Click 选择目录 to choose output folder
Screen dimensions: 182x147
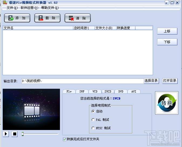(151, 81)
